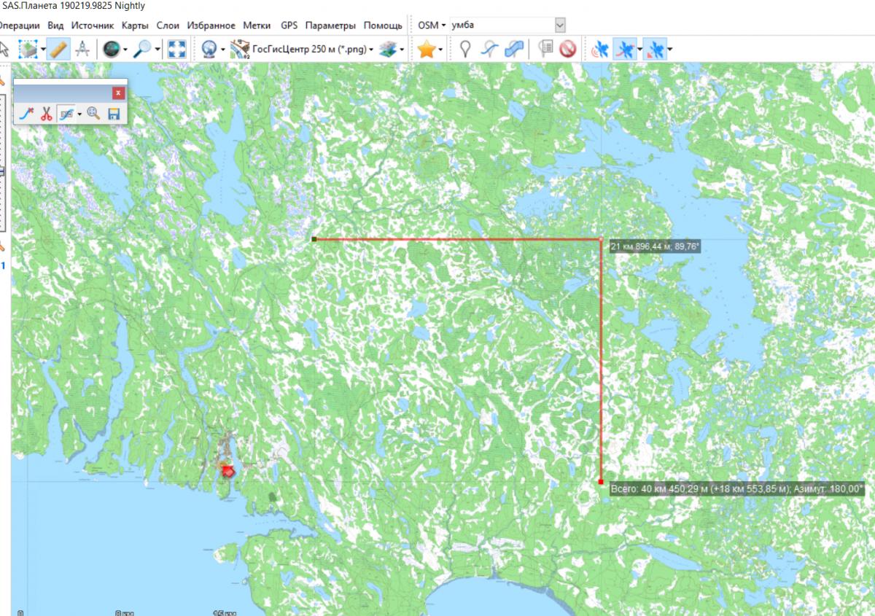Click the dark green starting point of path
The width and height of the screenshot is (875, 616).
pos(314,238)
